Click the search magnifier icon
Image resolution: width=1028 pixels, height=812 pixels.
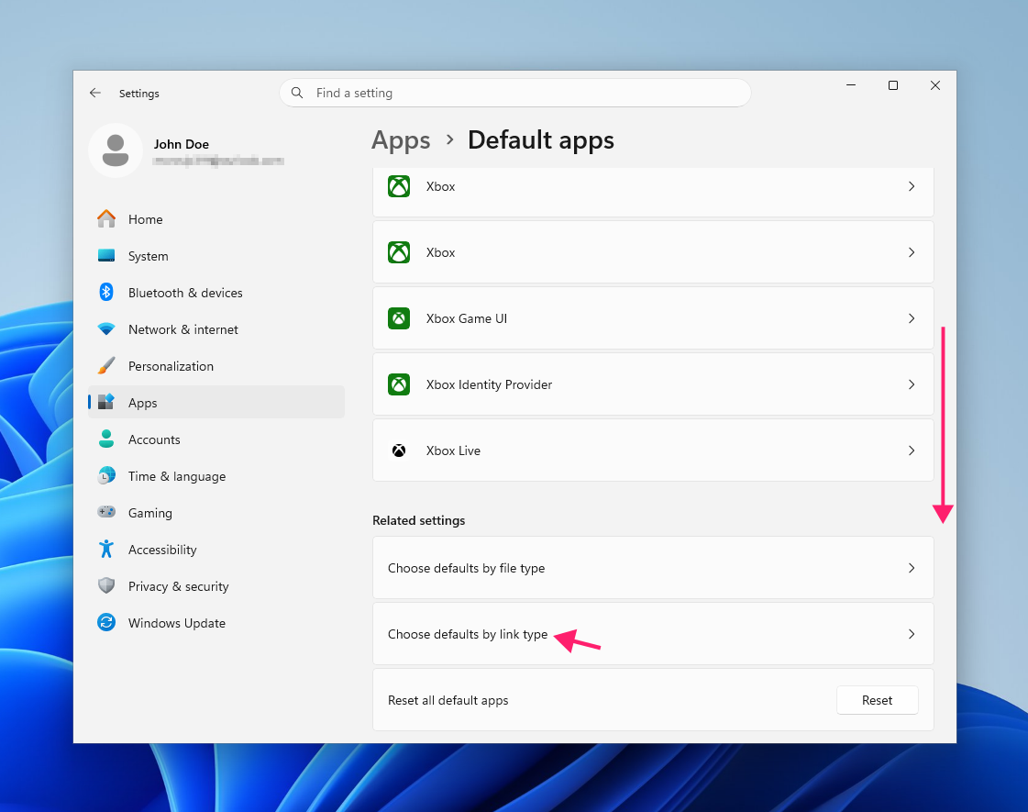coord(297,94)
